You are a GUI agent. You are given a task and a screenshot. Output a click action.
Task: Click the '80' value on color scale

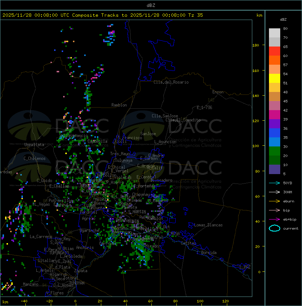(285, 28)
